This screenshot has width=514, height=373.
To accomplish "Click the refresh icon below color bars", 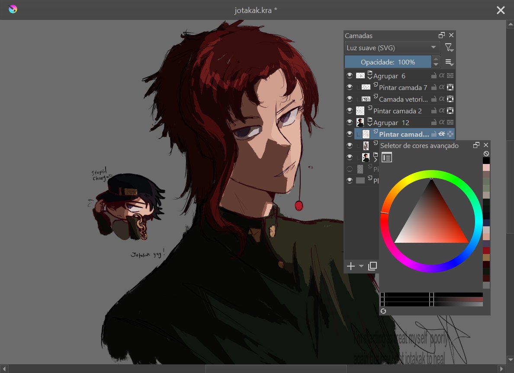I will [383, 311].
